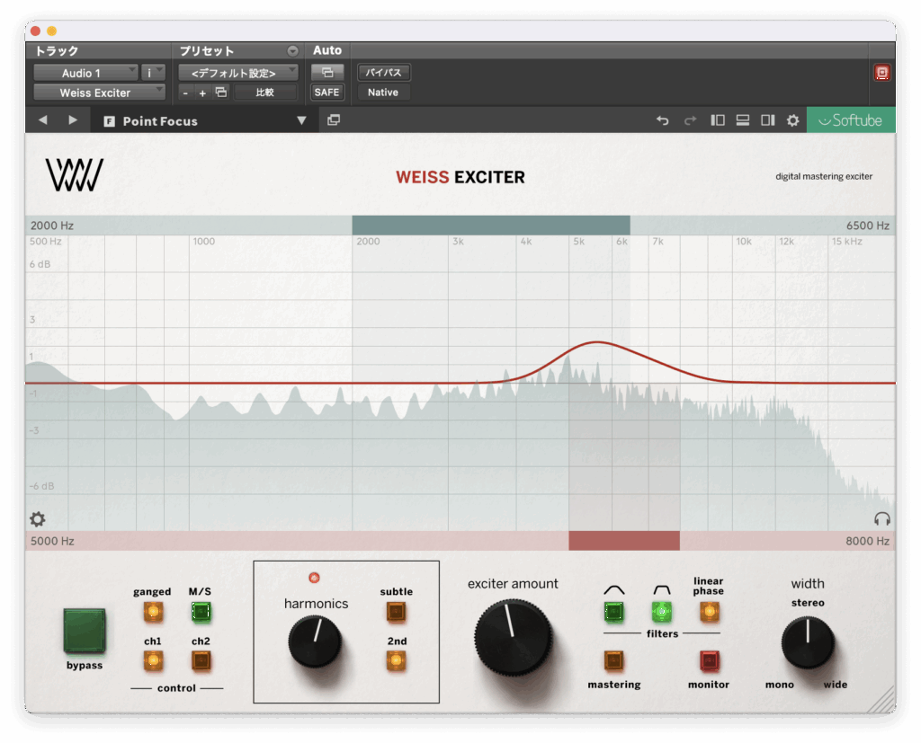Click the red close window button
This screenshot has height=743, width=921.
click(35, 31)
